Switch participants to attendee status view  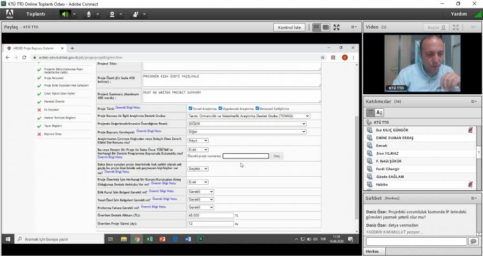coord(379,112)
